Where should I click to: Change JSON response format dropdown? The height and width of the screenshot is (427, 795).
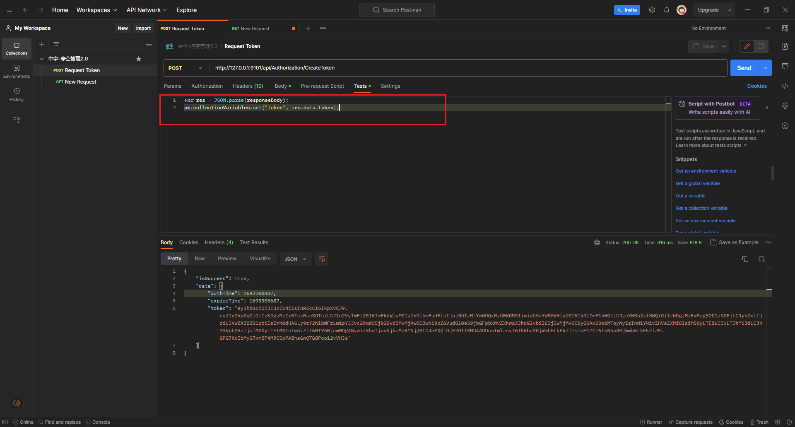point(296,259)
